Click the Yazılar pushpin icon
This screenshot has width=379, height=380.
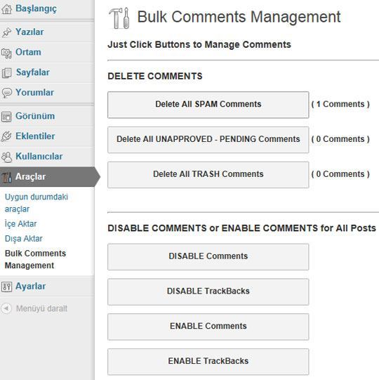coord(6,32)
